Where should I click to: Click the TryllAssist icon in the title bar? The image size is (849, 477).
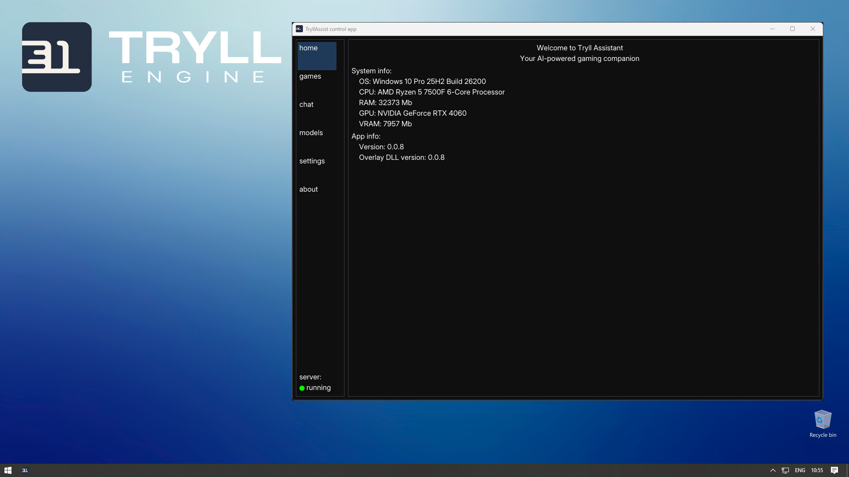coord(299,29)
